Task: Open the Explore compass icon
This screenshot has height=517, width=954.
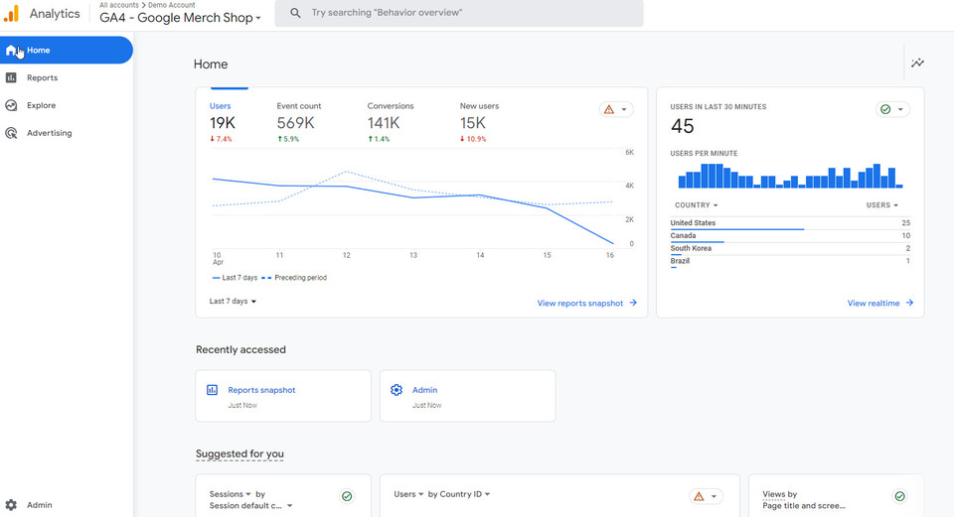Action: click(12, 105)
